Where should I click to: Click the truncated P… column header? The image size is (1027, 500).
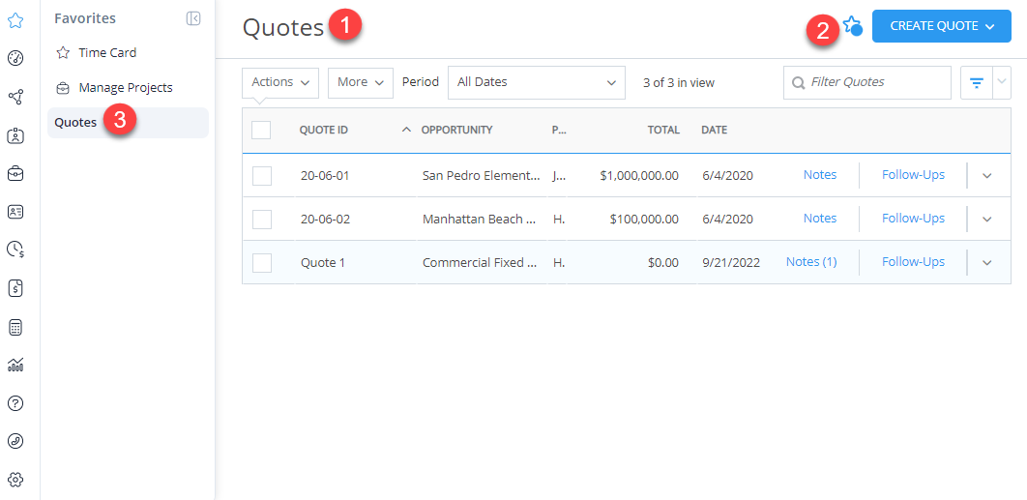[x=559, y=130]
